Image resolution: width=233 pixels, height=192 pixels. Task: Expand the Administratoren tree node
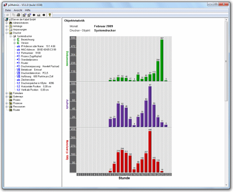point(7,23)
